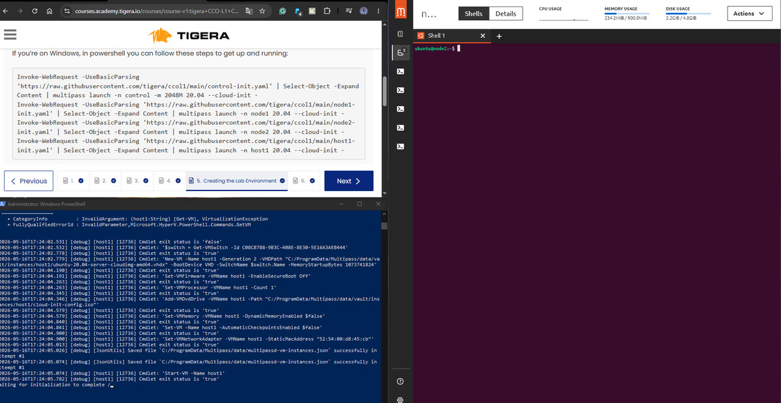Add a new shell tab
The height and width of the screenshot is (403, 781).
[x=499, y=36]
